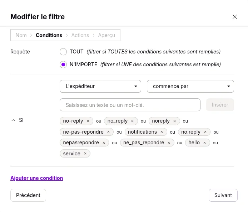
Task: Delete the notifications chip
Action: click(x=162, y=132)
